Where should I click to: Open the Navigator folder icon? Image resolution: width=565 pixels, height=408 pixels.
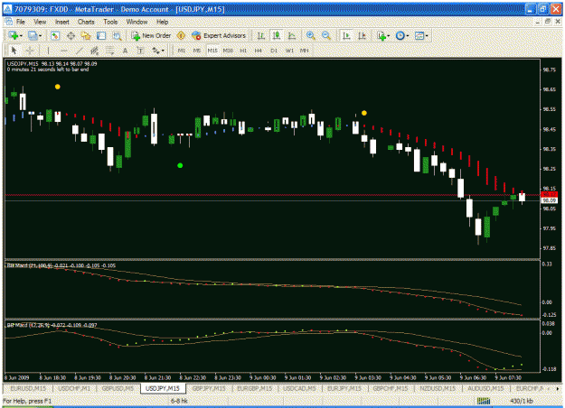86,35
